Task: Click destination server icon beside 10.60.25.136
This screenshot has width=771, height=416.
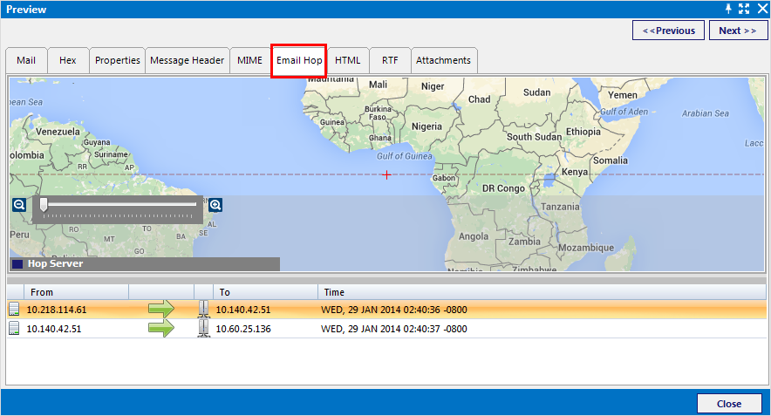Action: [203, 329]
